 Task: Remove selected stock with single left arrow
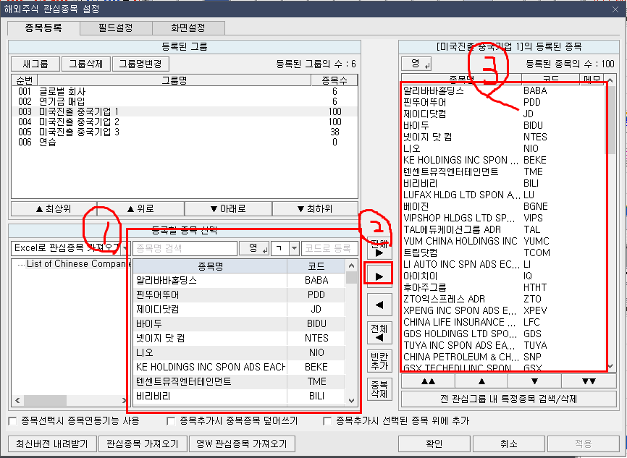point(379,305)
